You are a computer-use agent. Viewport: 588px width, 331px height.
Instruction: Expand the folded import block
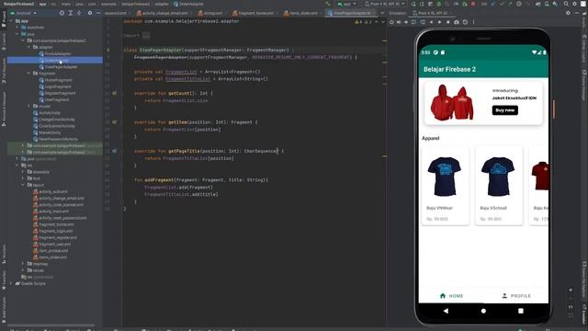click(146, 36)
